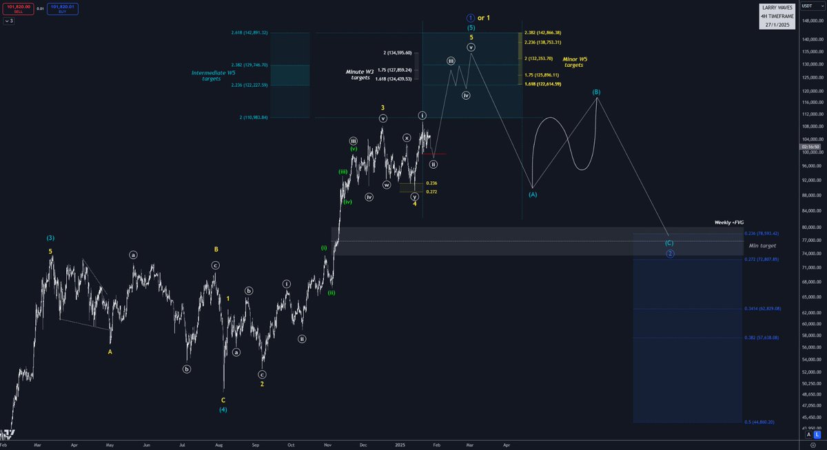Screen dimensions: 827x450
Task: Click the 'Jun' label on time axis
Action: click(146, 445)
